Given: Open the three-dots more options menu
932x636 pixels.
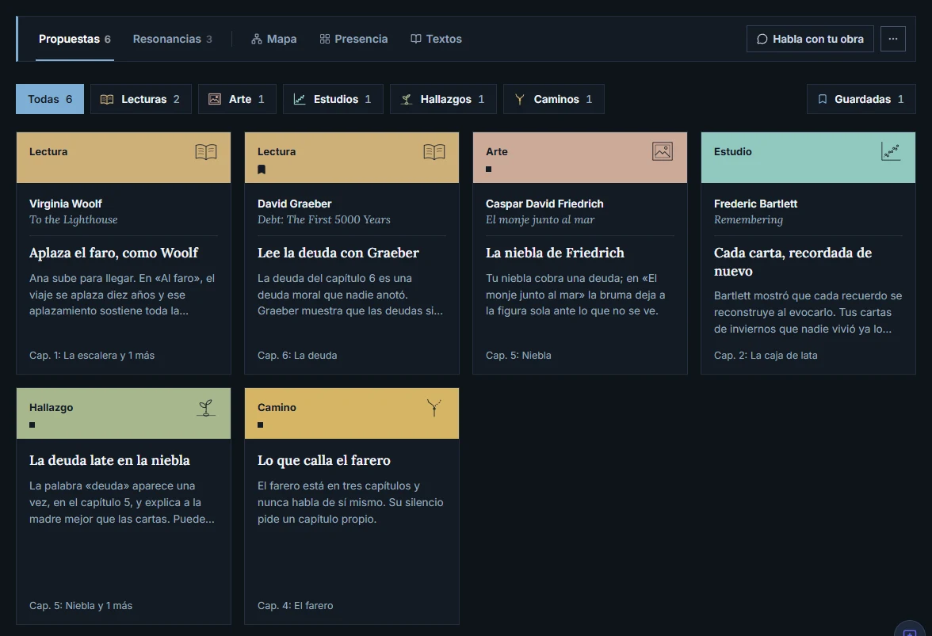Looking at the screenshot, I should click(892, 39).
